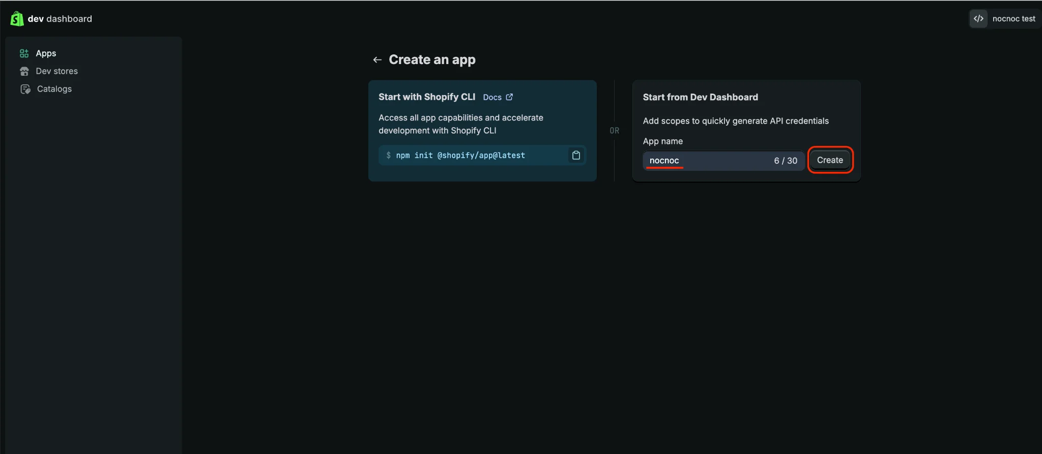Click the 6 / 30 character counter
The image size is (1042, 454).
[786, 161]
